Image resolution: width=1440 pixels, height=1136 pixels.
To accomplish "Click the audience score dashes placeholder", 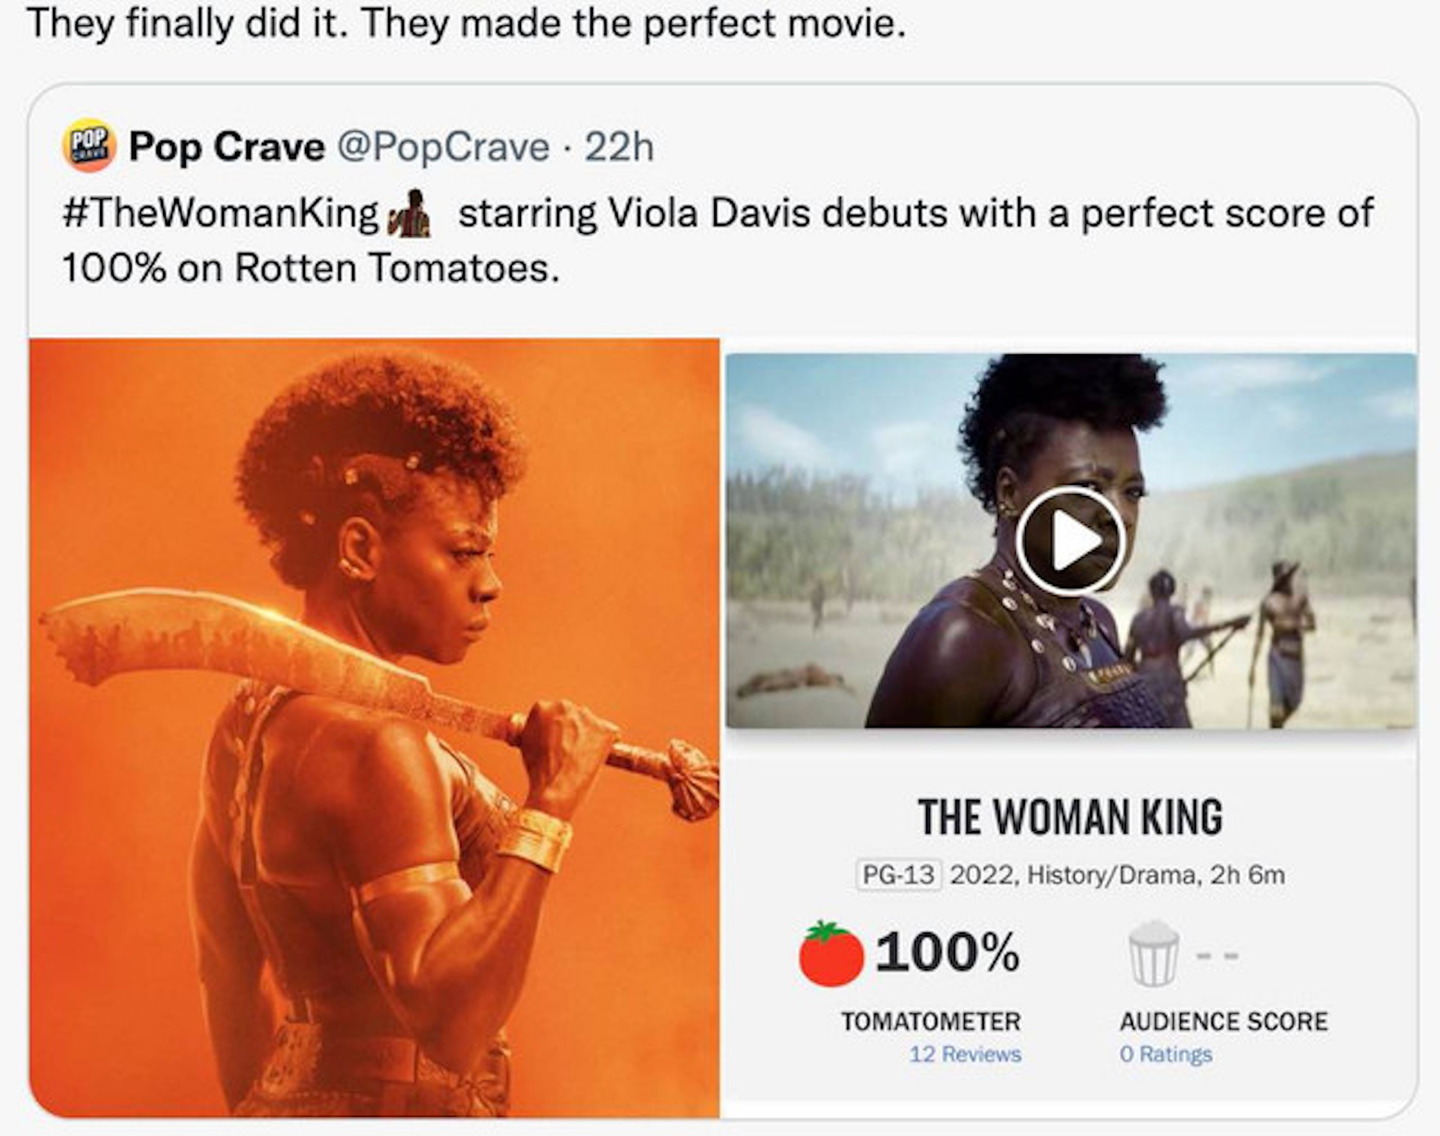I will [1217, 957].
